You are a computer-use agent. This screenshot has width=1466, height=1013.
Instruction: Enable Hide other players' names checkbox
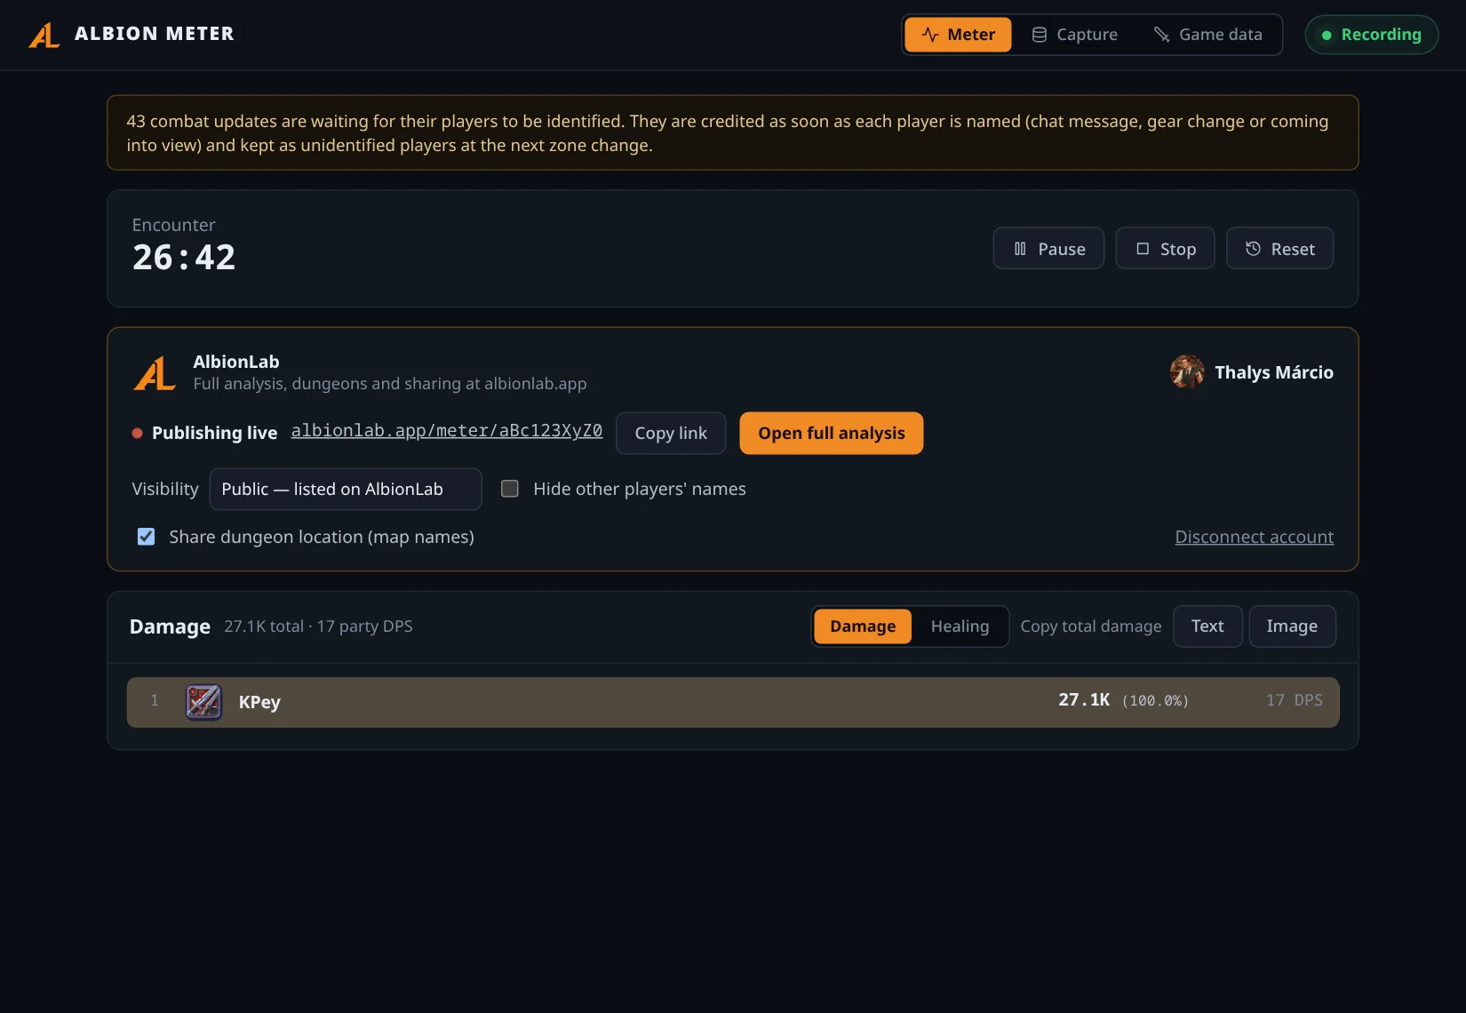coord(510,489)
